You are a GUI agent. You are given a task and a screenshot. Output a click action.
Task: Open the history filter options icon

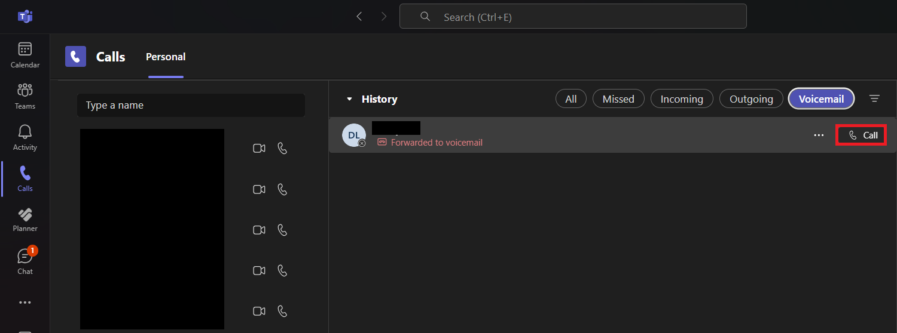pos(874,99)
